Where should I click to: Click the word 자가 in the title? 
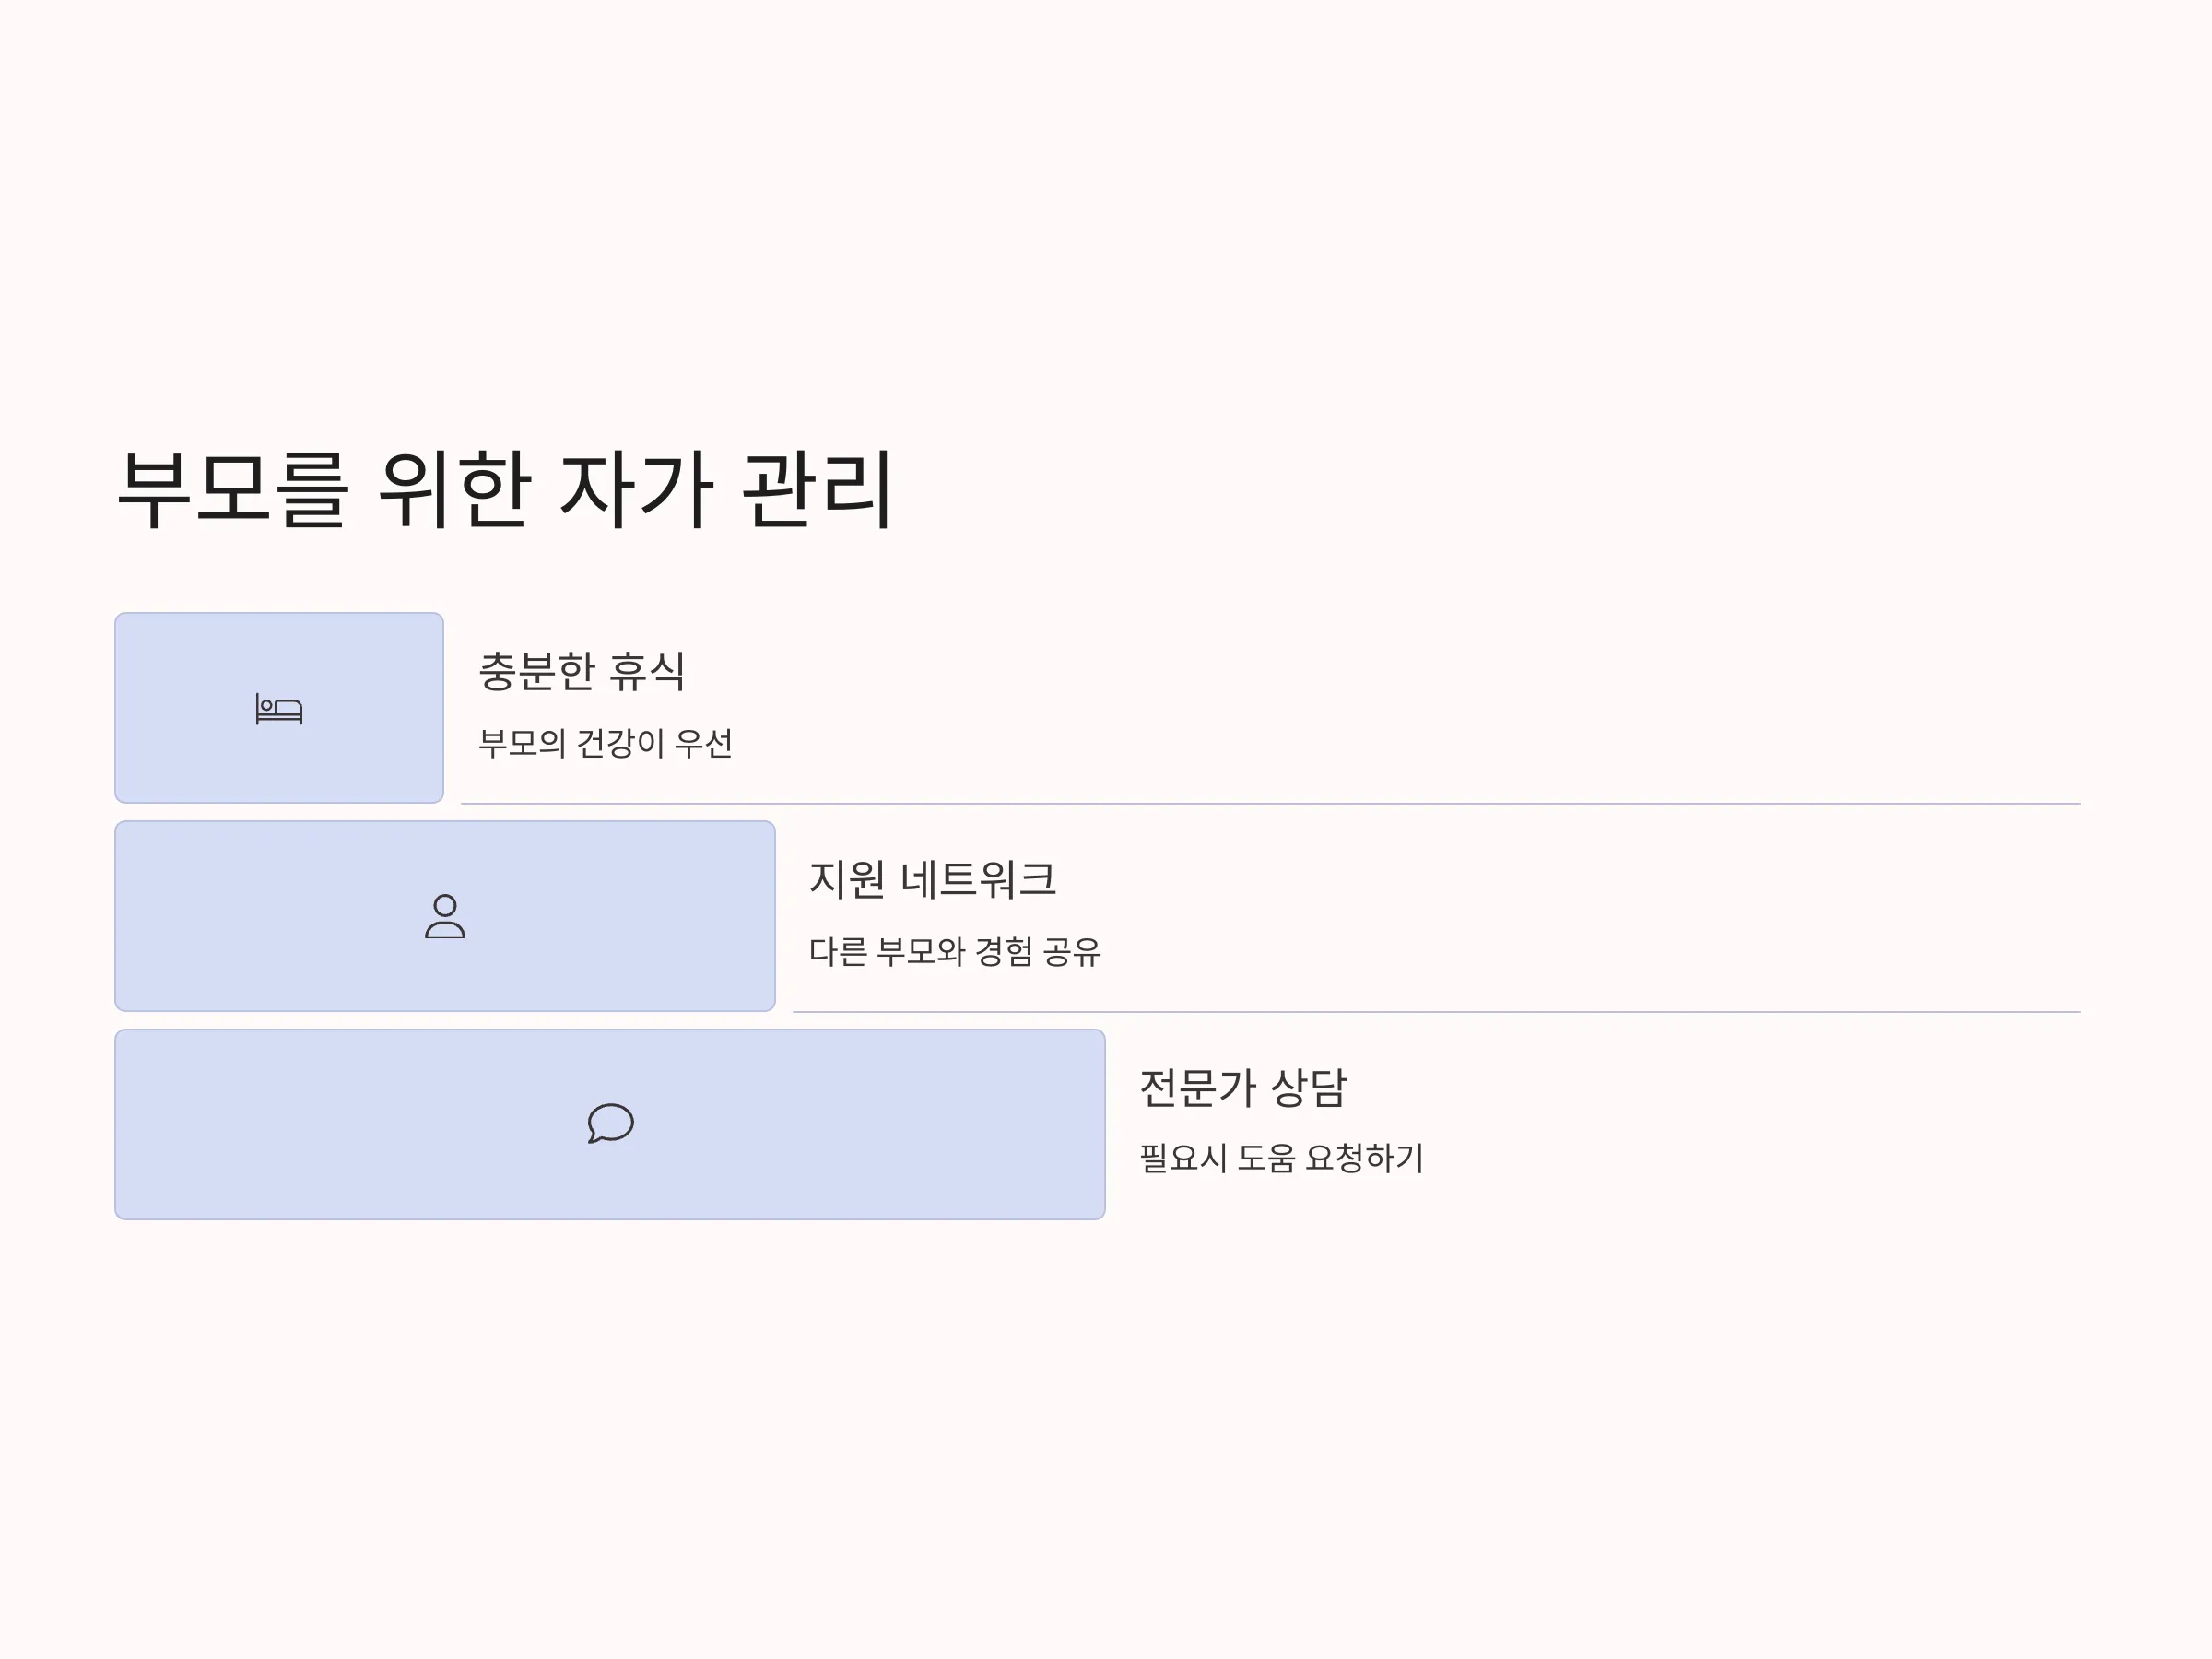point(636,490)
